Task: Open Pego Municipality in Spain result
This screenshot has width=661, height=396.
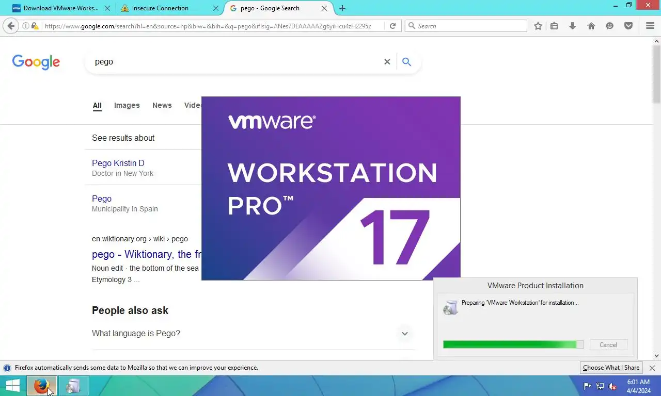Action: pyautogui.click(x=102, y=199)
